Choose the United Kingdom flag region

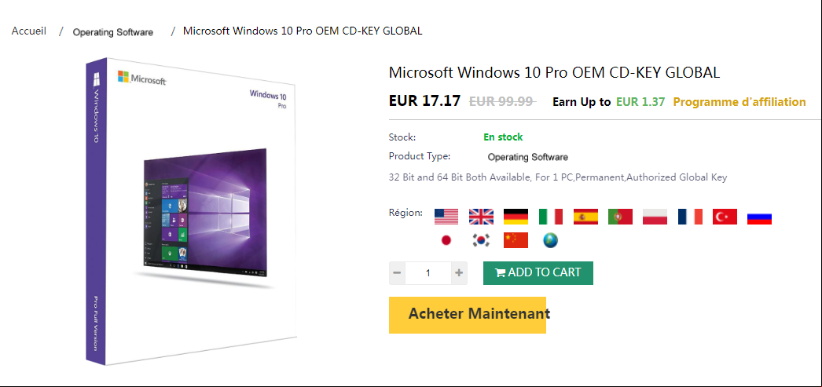click(481, 217)
